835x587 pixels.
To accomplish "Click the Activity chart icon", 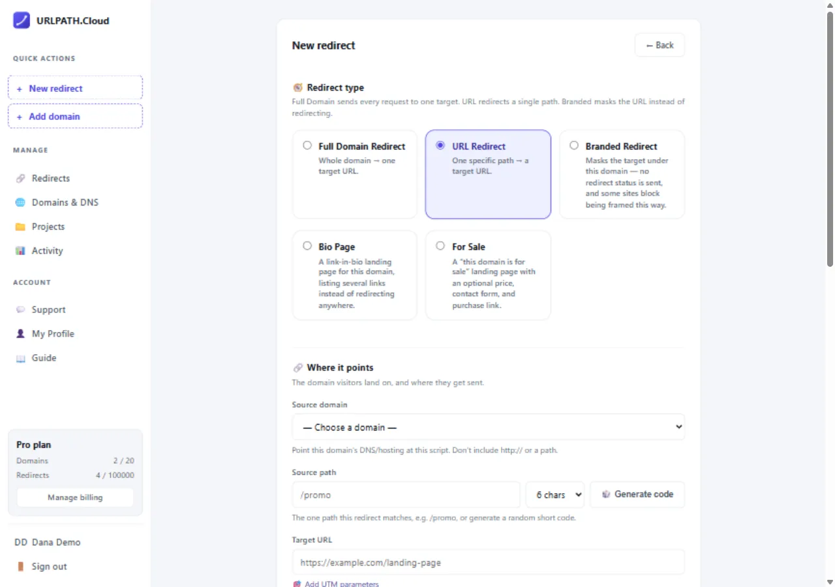I will coord(20,250).
